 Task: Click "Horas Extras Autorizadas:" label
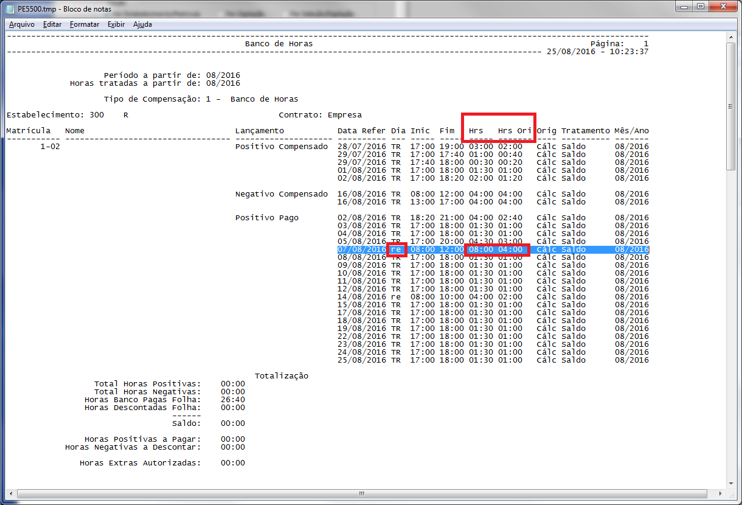pyautogui.click(x=140, y=463)
